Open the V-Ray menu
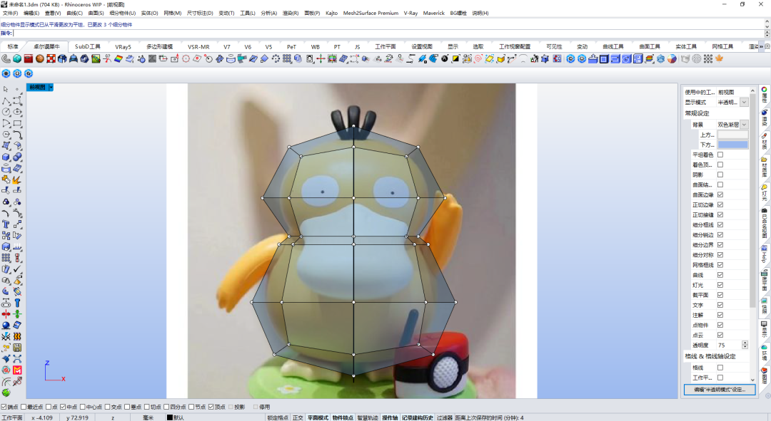This screenshot has width=771, height=421. tap(410, 14)
